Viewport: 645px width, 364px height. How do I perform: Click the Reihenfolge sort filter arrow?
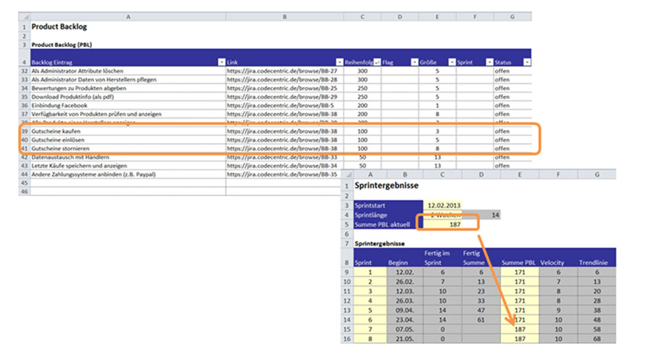pos(377,62)
